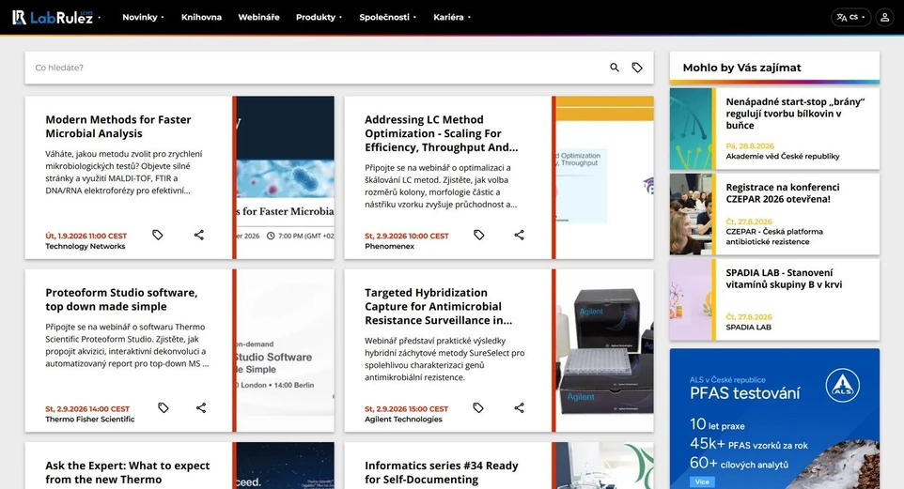Click 'Více' button in the PFAS testování ad
The image size is (904, 489).
(x=702, y=481)
